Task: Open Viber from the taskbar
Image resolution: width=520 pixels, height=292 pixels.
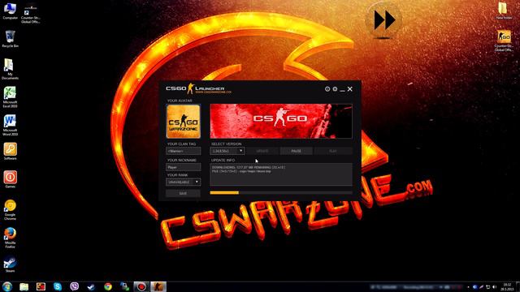Action: tap(75, 286)
